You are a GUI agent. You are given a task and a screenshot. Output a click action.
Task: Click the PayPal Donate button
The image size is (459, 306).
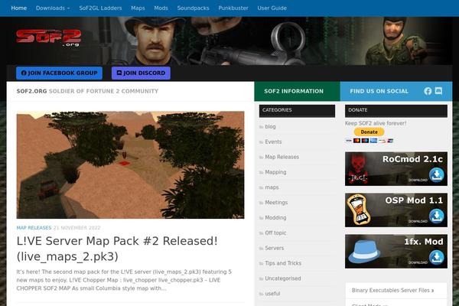(369, 132)
